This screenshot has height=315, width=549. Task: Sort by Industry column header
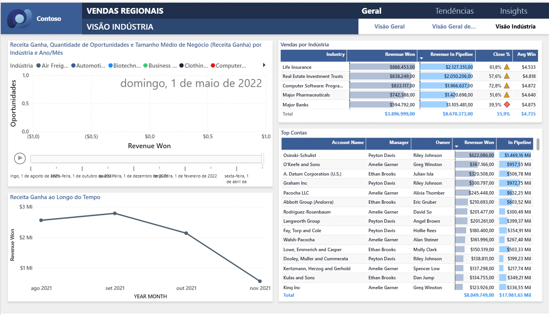[x=314, y=55]
